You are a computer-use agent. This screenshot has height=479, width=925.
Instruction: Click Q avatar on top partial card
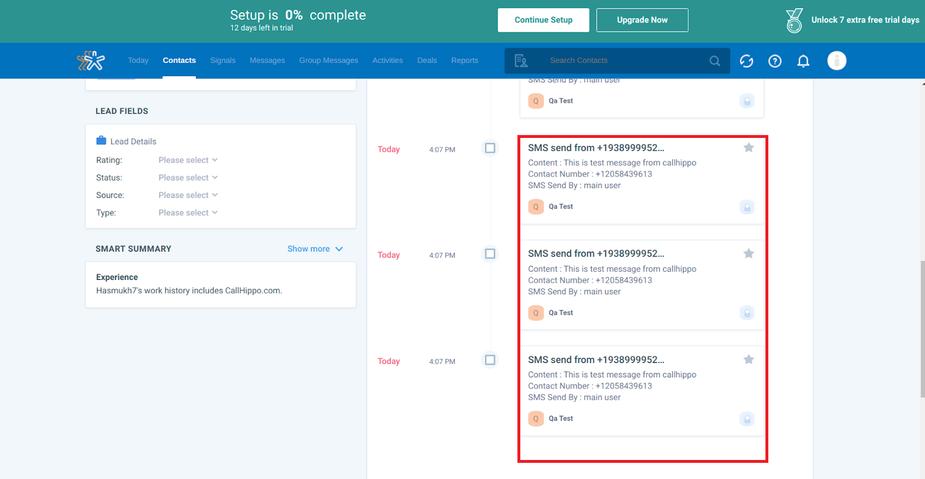point(536,101)
